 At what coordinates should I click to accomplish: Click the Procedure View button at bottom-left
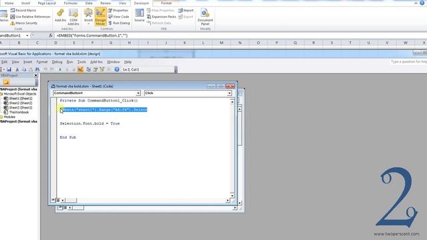pos(53,200)
